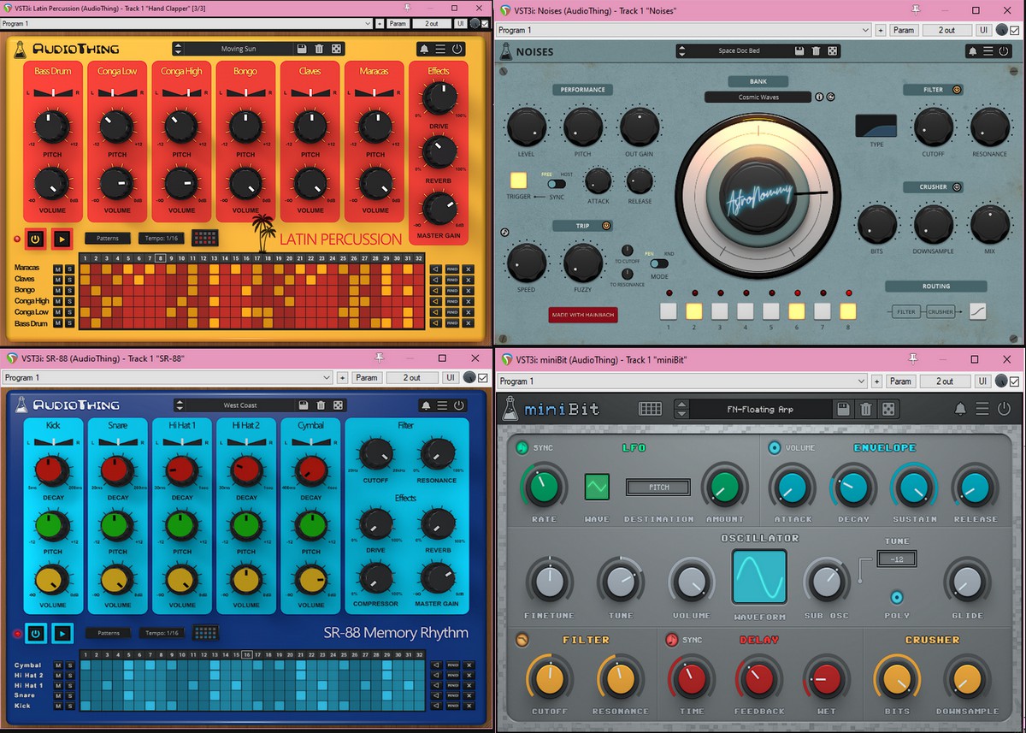Open the Patterns menu in SR-88
Screen dimensions: 1026x733
pyautogui.click(x=108, y=633)
